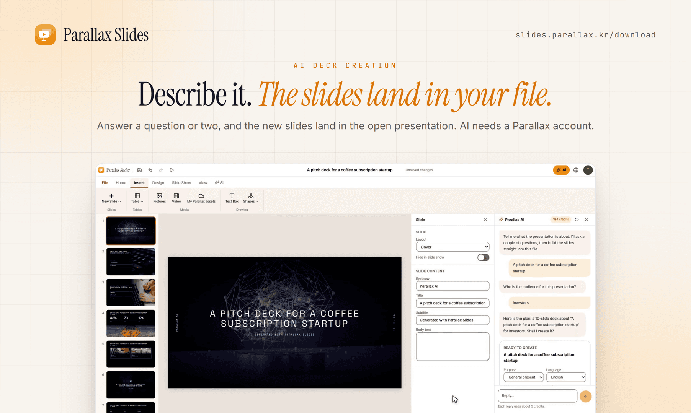The image size is (691, 413).
Task: Open the File menu
Action: (105, 183)
